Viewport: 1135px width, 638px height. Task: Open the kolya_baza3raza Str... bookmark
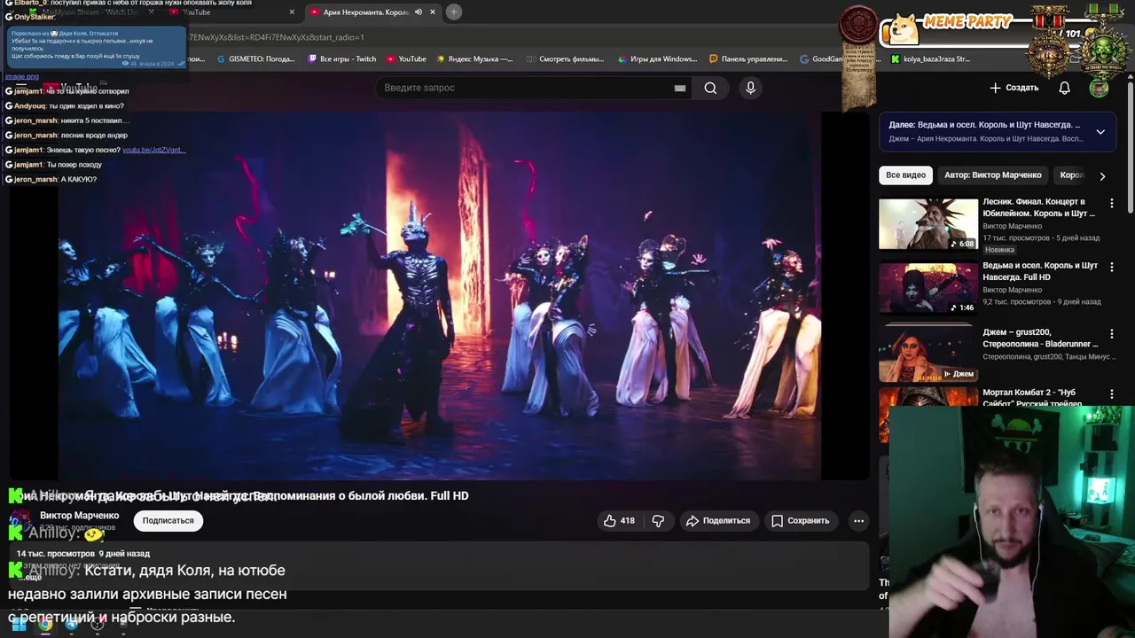pos(931,59)
